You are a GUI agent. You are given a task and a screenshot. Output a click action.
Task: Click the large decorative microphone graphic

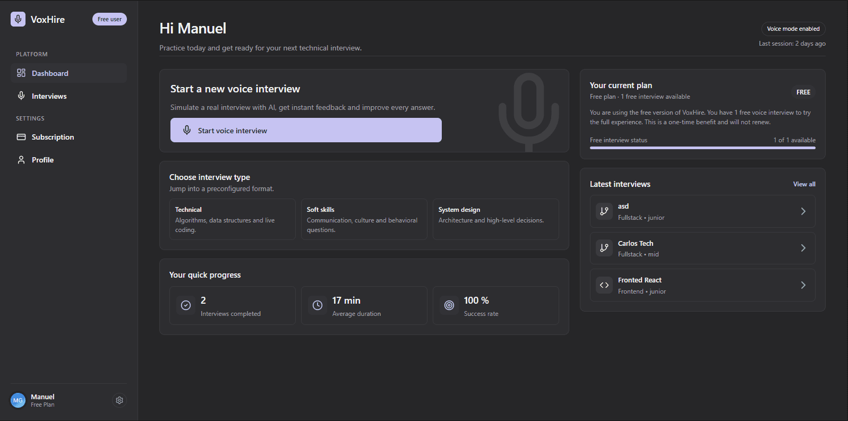(529, 112)
